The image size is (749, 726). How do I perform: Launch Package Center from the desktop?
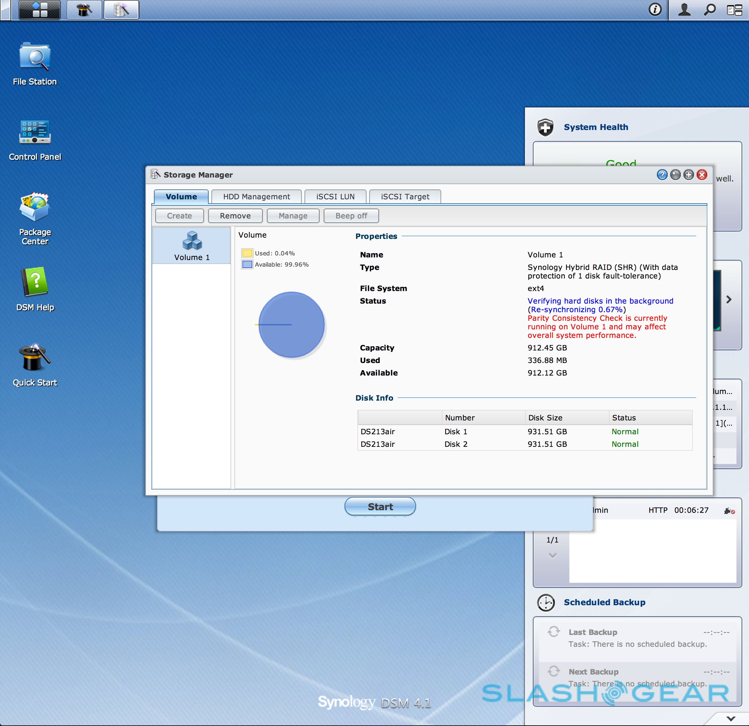(x=34, y=209)
